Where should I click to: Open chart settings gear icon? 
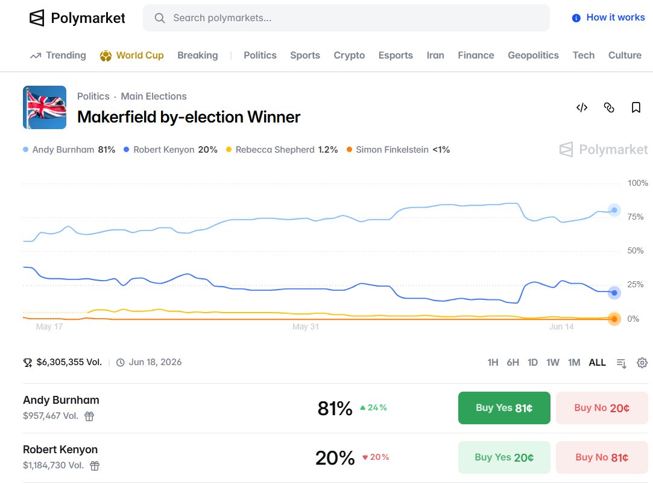pyautogui.click(x=642, y=363)
